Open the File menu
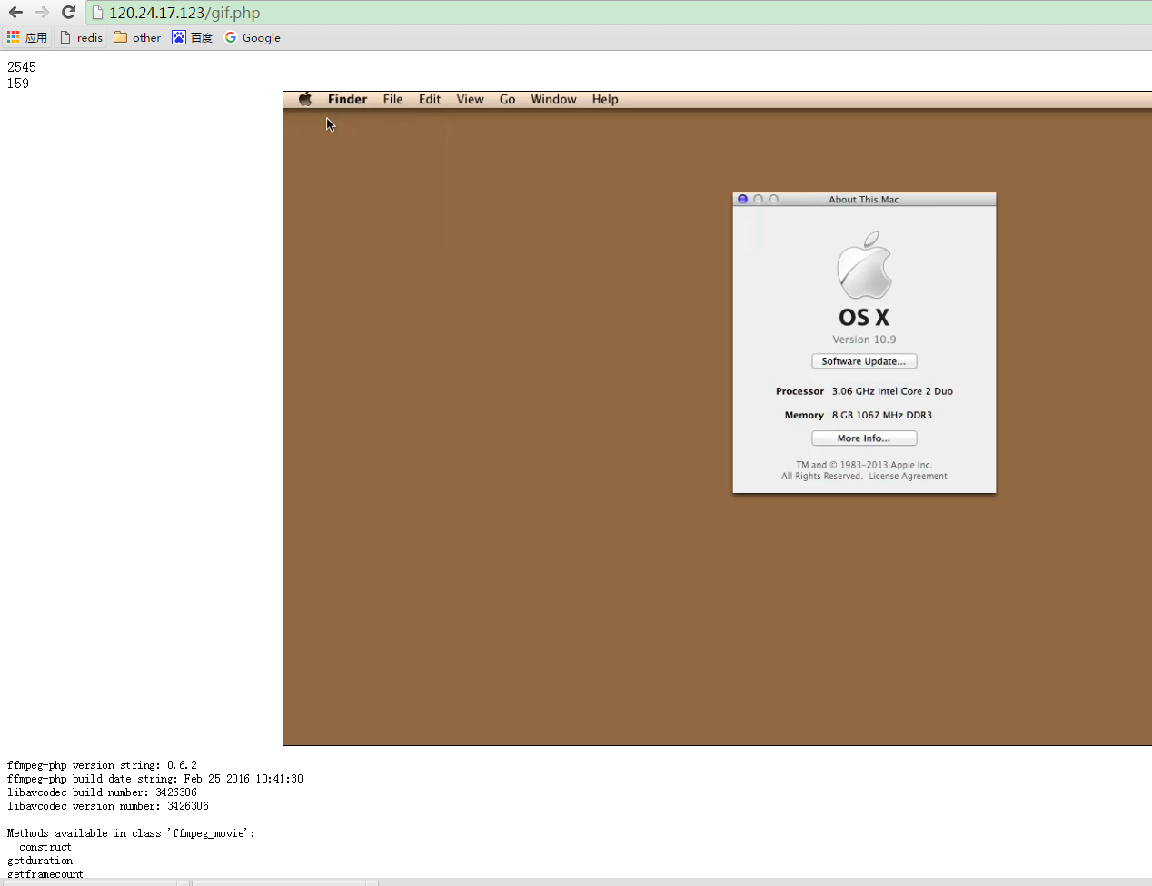The image size is (1152, 886). coord(392,100)
